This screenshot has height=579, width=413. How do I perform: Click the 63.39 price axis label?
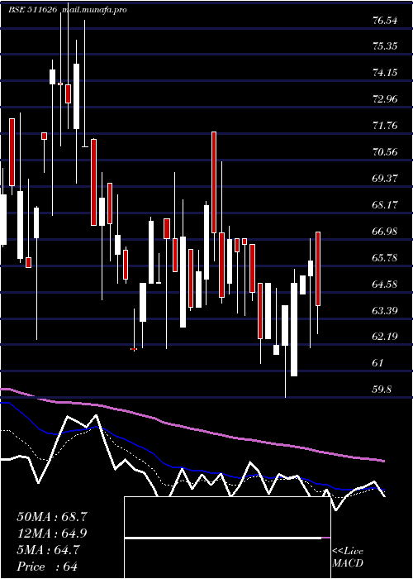(x=385, y=311)
